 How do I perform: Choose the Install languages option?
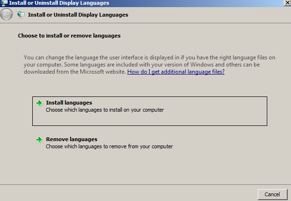(x=150, y=111)
